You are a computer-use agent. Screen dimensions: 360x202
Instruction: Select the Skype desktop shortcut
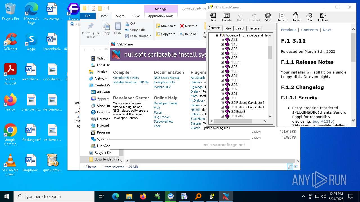click(31, 42)
